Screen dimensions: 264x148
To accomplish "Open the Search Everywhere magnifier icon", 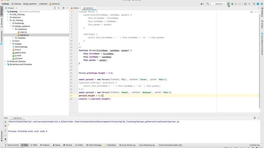I will point(254,4).
